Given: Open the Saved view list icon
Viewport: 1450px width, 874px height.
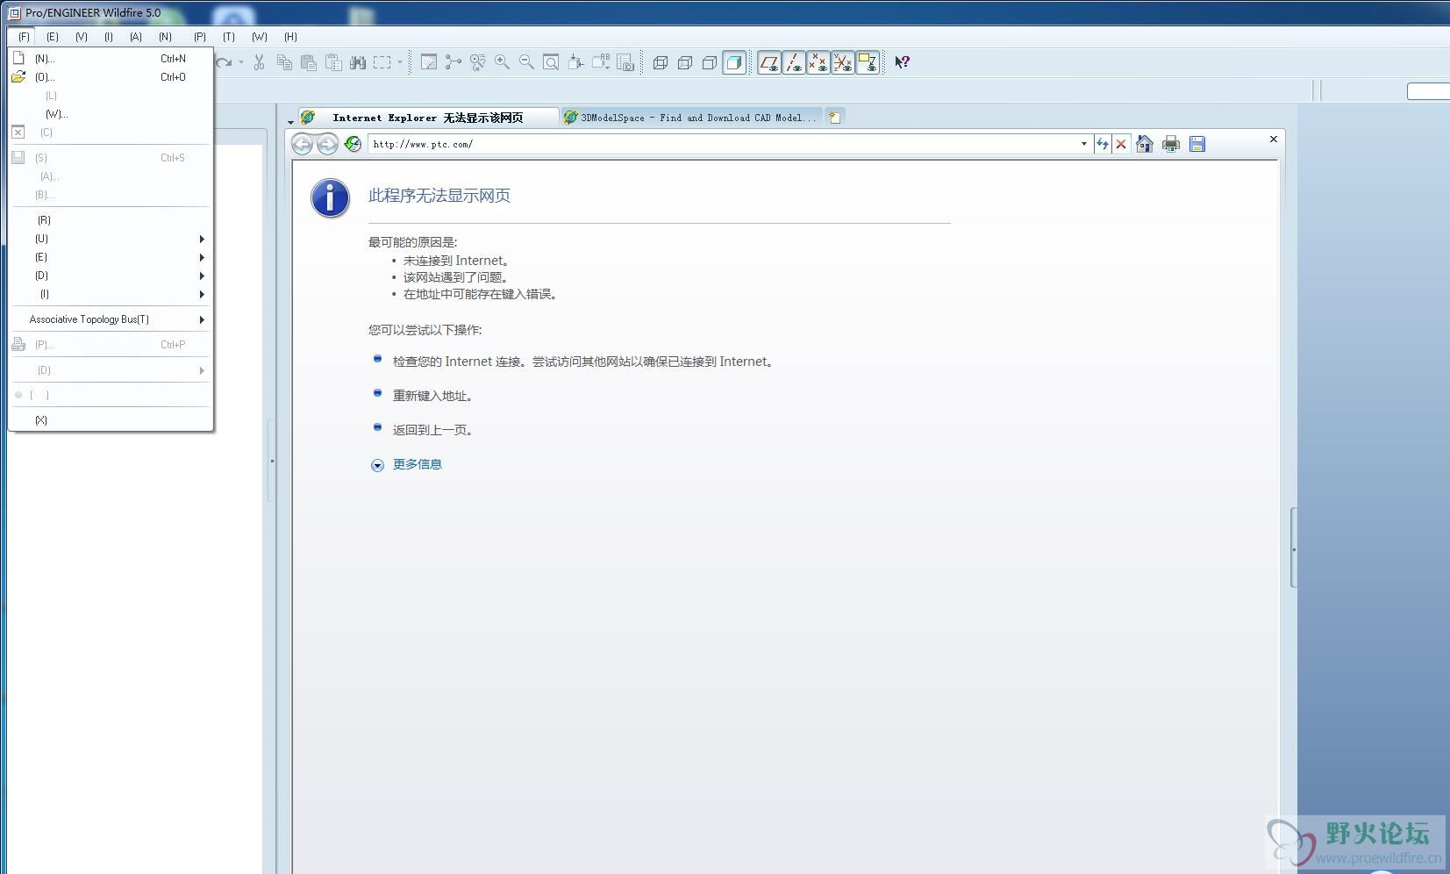Looking at the screenshot, I should click(601, 62).
